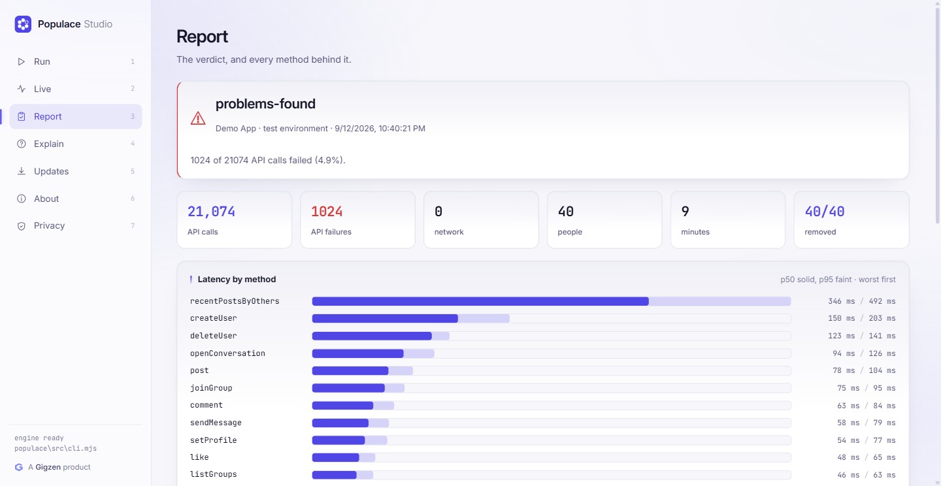Click the sendMessage method name
941x486 pixels.
coord(216,423)
